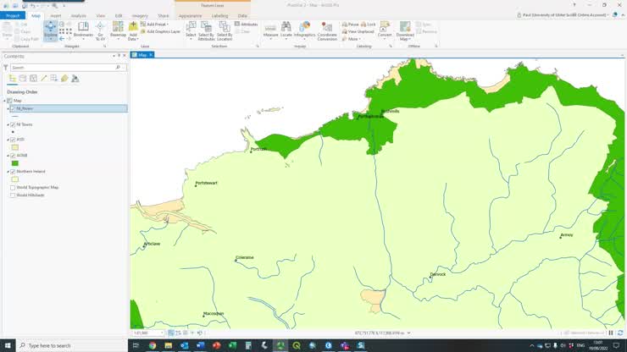Open the Bookmarks gallery
The image size is (627, 352).
pyautogui.click(x=83, y=30)
